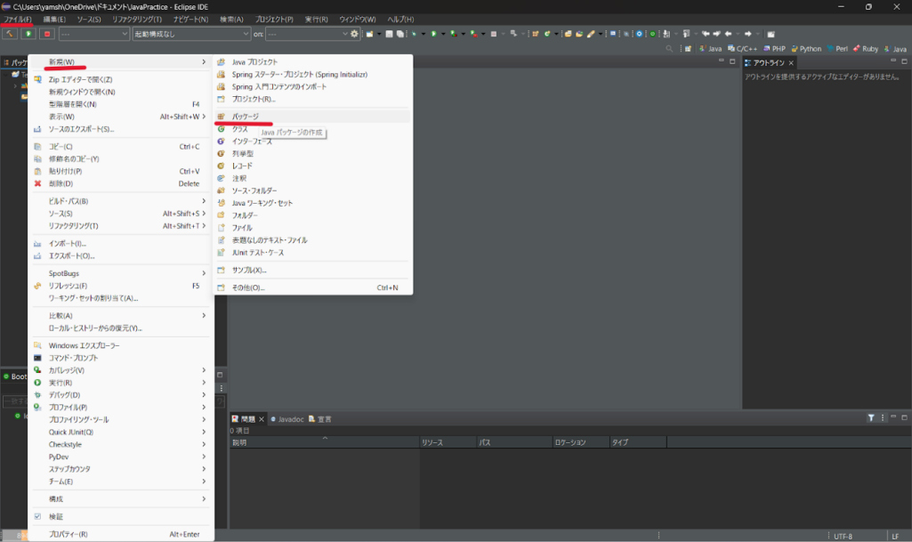Open the リファクタリング(T) menu bar item
Image resolution: width=912 pixels, height=542 pixels.
tap(137, 20)
